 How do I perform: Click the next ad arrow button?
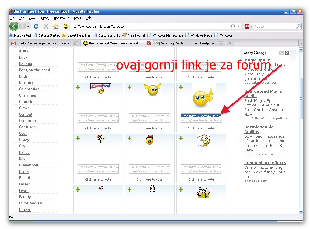tap(287, 53)
